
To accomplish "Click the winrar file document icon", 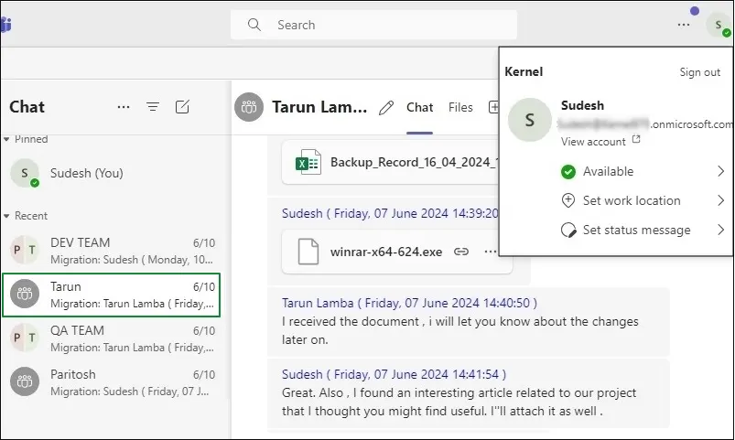I will pyautogui.click(x=308, y=252).
